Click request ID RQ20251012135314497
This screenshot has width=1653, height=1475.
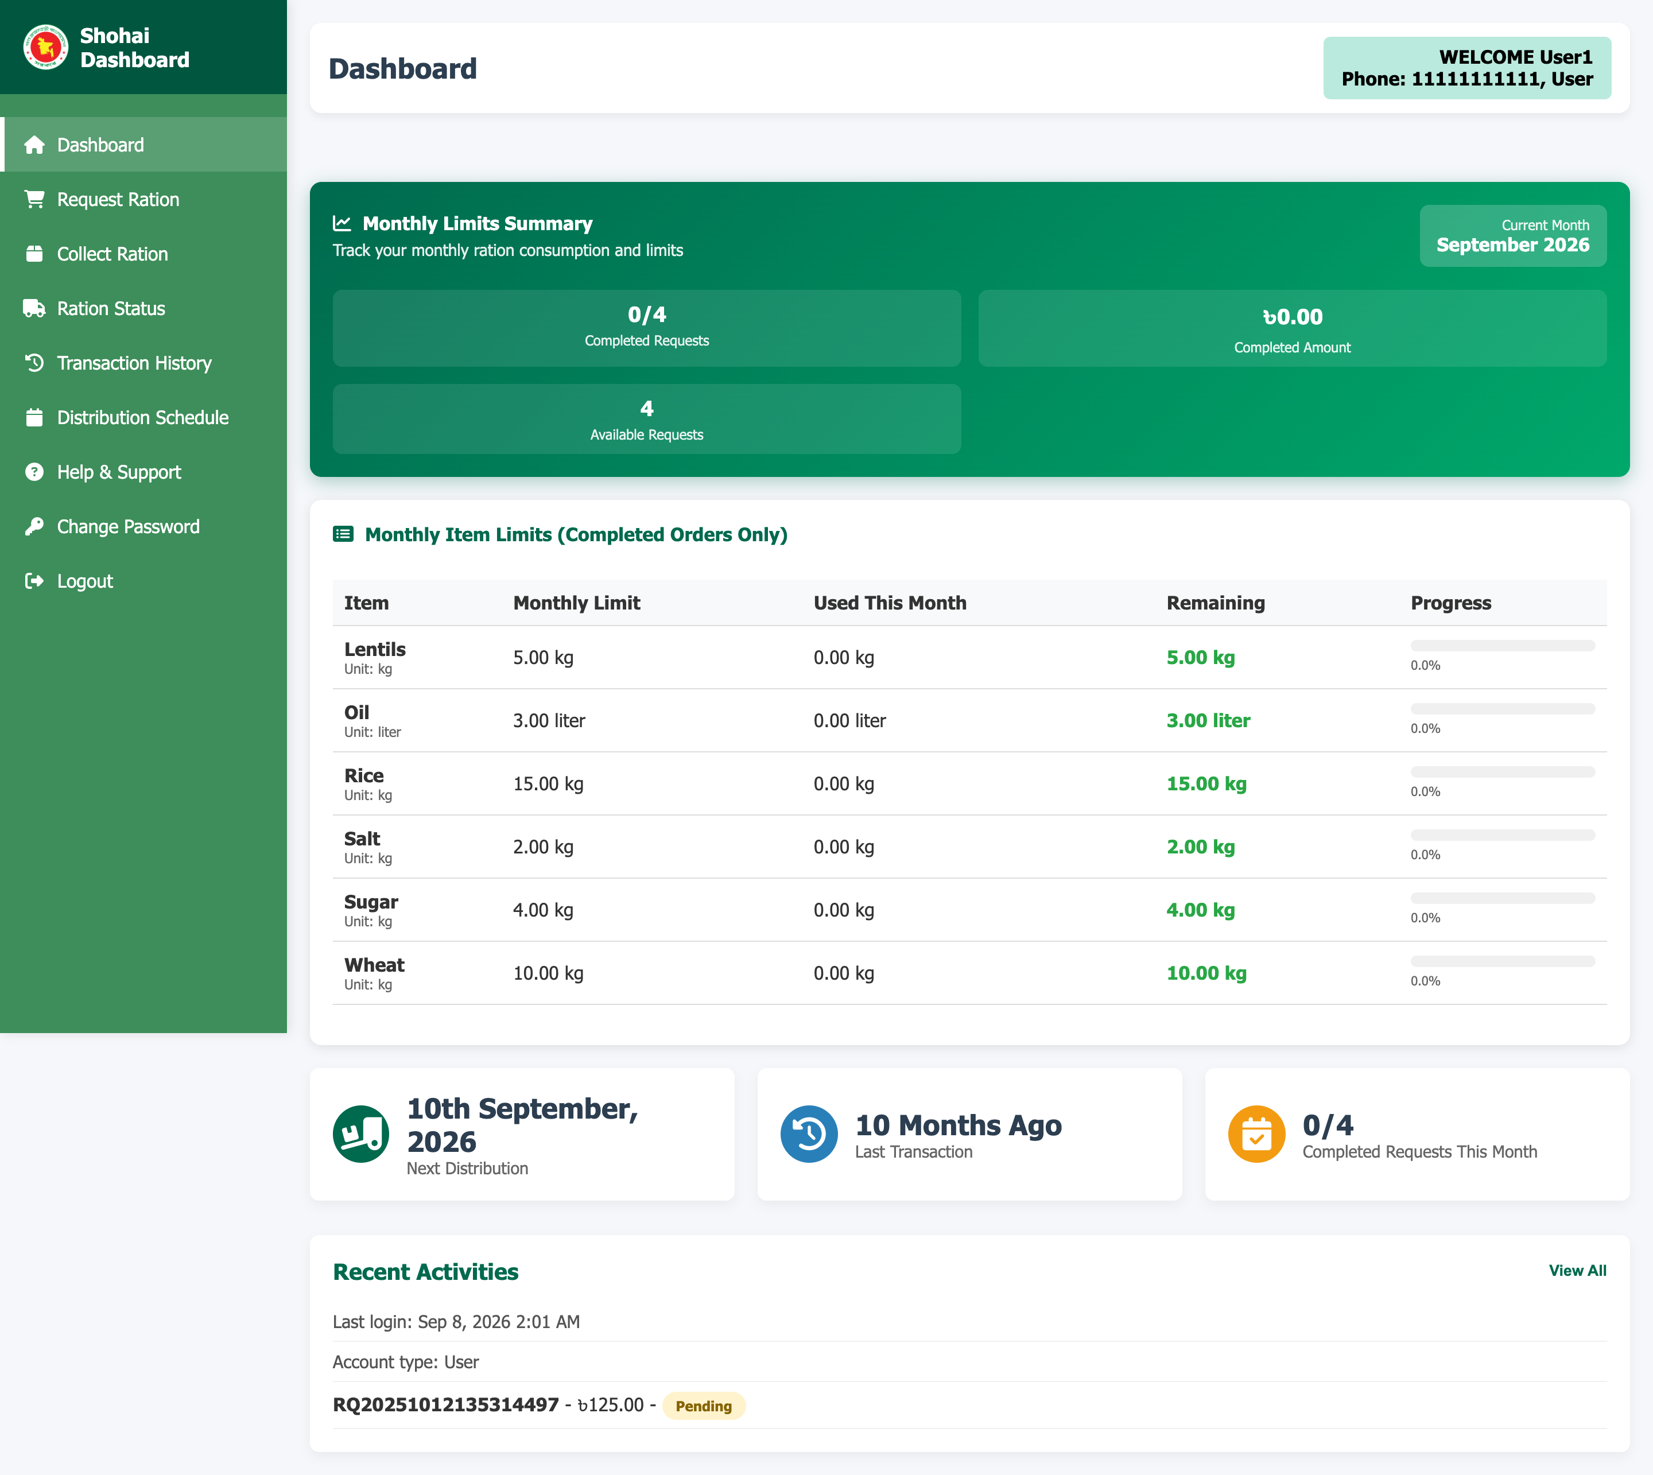coord(445,1404)
